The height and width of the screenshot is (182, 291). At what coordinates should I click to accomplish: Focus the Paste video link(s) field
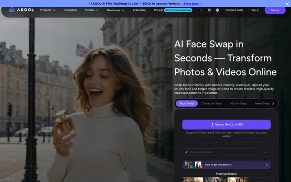tap(220, 152)
